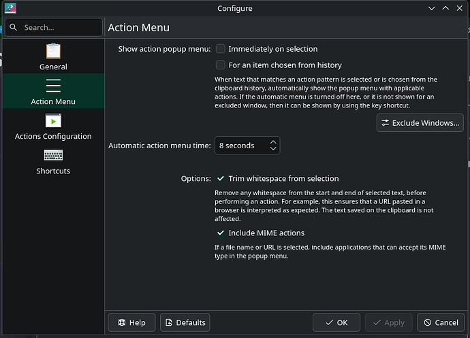Uncheck Trim whitespace from selection
Screen dimensions: 470x338
click(x=221, y=179)
